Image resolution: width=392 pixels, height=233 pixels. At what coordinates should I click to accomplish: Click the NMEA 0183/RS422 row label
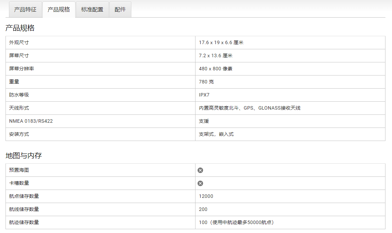pos(31,121)
